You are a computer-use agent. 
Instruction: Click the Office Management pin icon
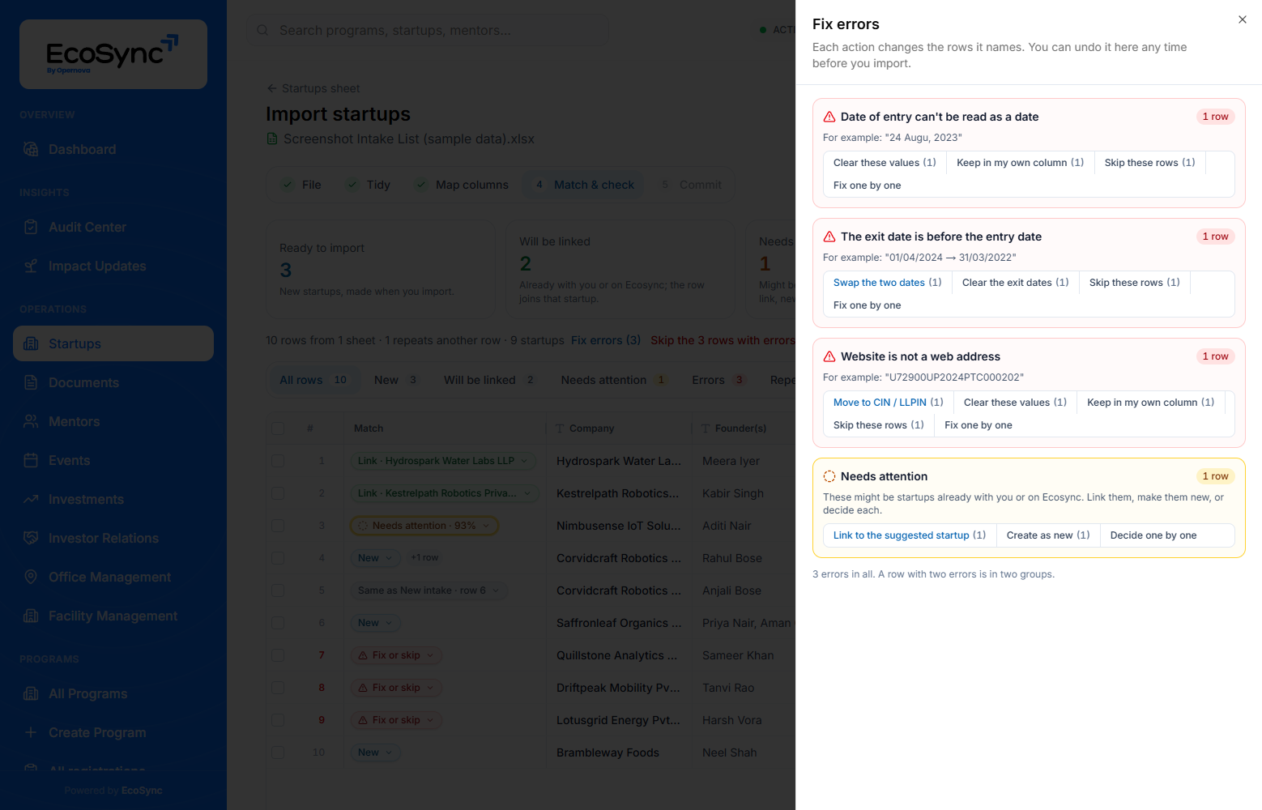pyautogui.click(x=31, y=577)
